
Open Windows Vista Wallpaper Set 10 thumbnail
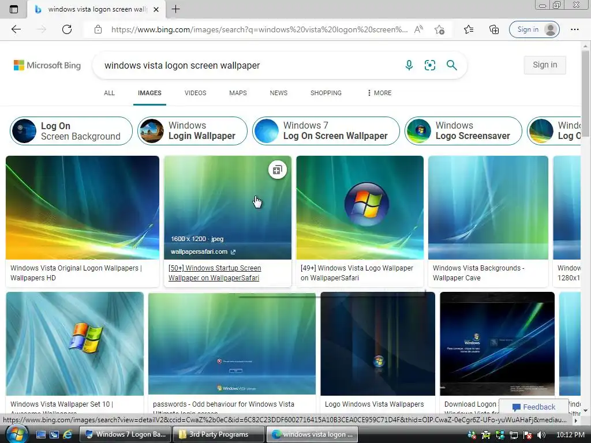[74, 344]
